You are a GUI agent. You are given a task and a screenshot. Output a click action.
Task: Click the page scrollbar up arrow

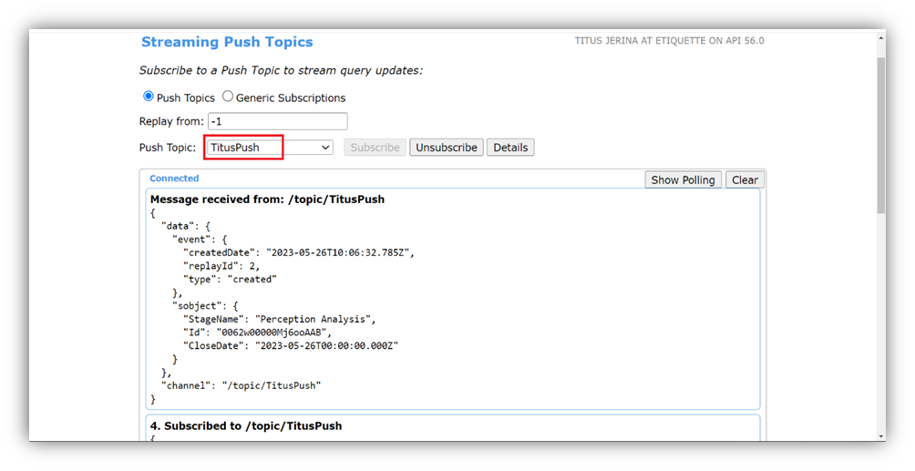(880, 38)
